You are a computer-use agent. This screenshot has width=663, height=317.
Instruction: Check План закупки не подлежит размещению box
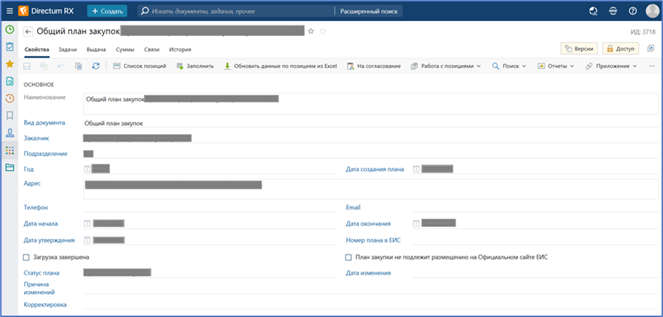(x=348, y=257)
